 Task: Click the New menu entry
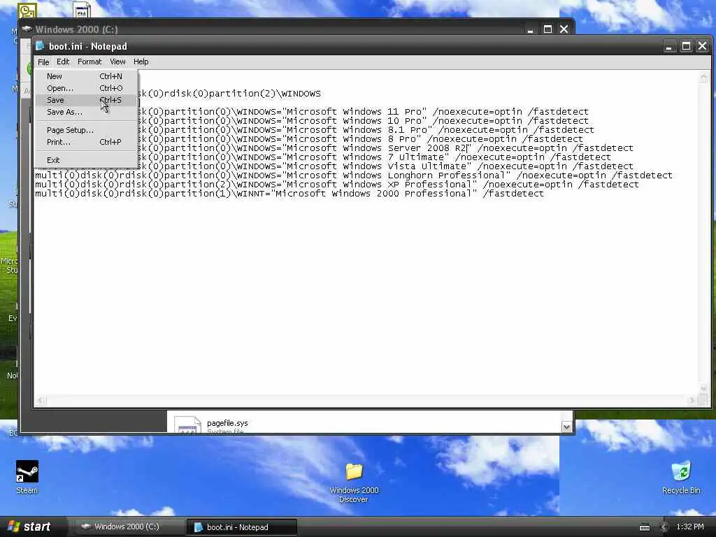[85, 76]
